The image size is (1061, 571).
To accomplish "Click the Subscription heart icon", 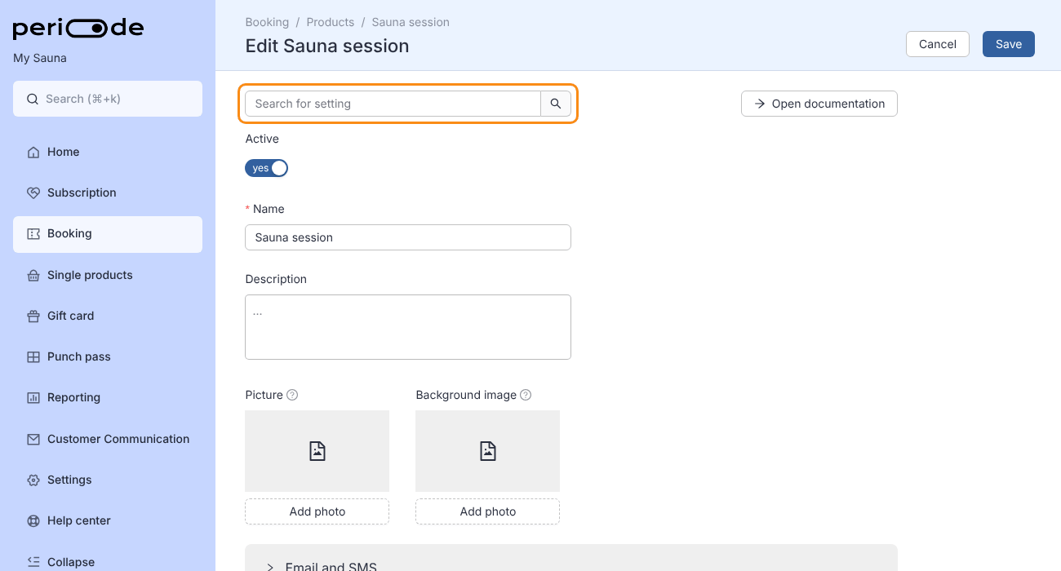I will 33,193.
